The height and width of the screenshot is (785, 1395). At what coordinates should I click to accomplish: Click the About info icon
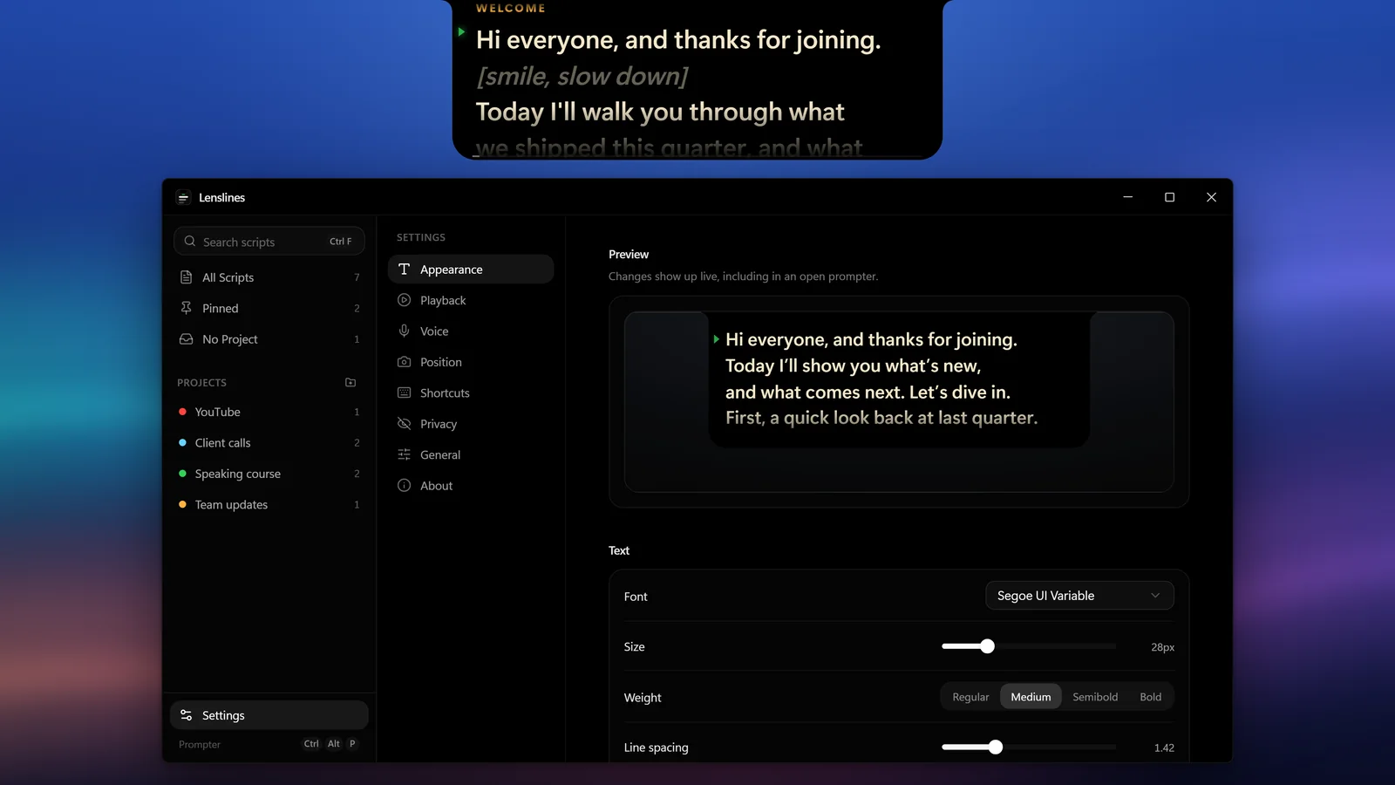(x=404, y=486)
